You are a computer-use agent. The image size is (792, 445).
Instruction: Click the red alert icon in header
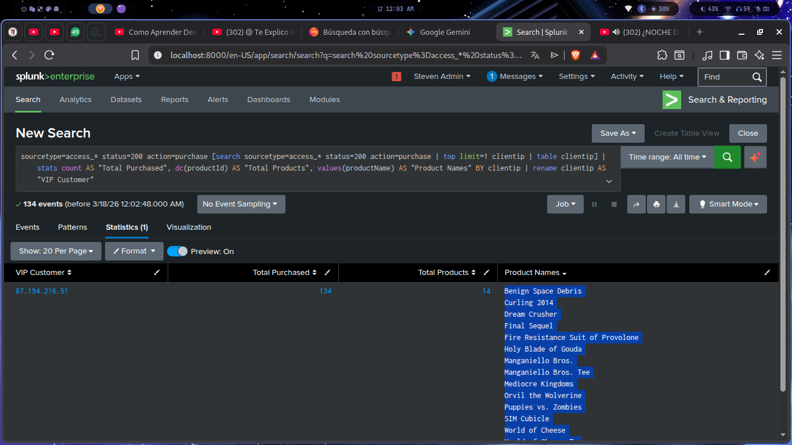tap(397, 77)
